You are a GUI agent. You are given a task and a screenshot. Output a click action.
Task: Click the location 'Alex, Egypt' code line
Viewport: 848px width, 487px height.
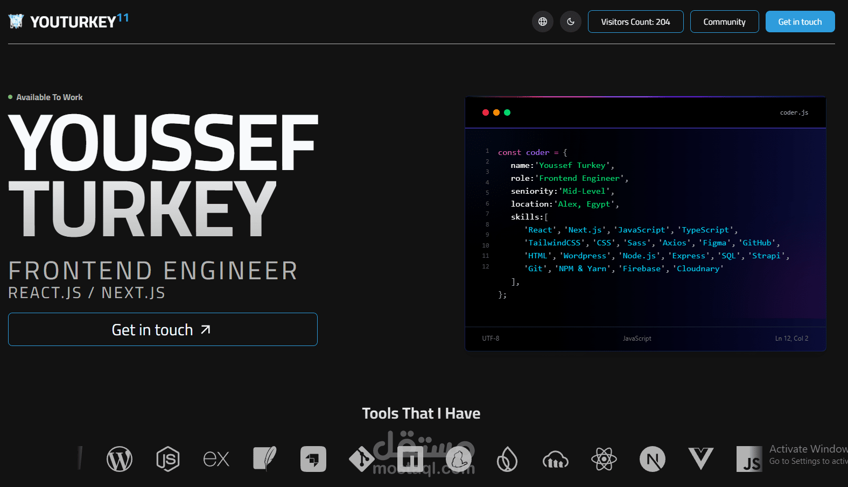(565, 204)
